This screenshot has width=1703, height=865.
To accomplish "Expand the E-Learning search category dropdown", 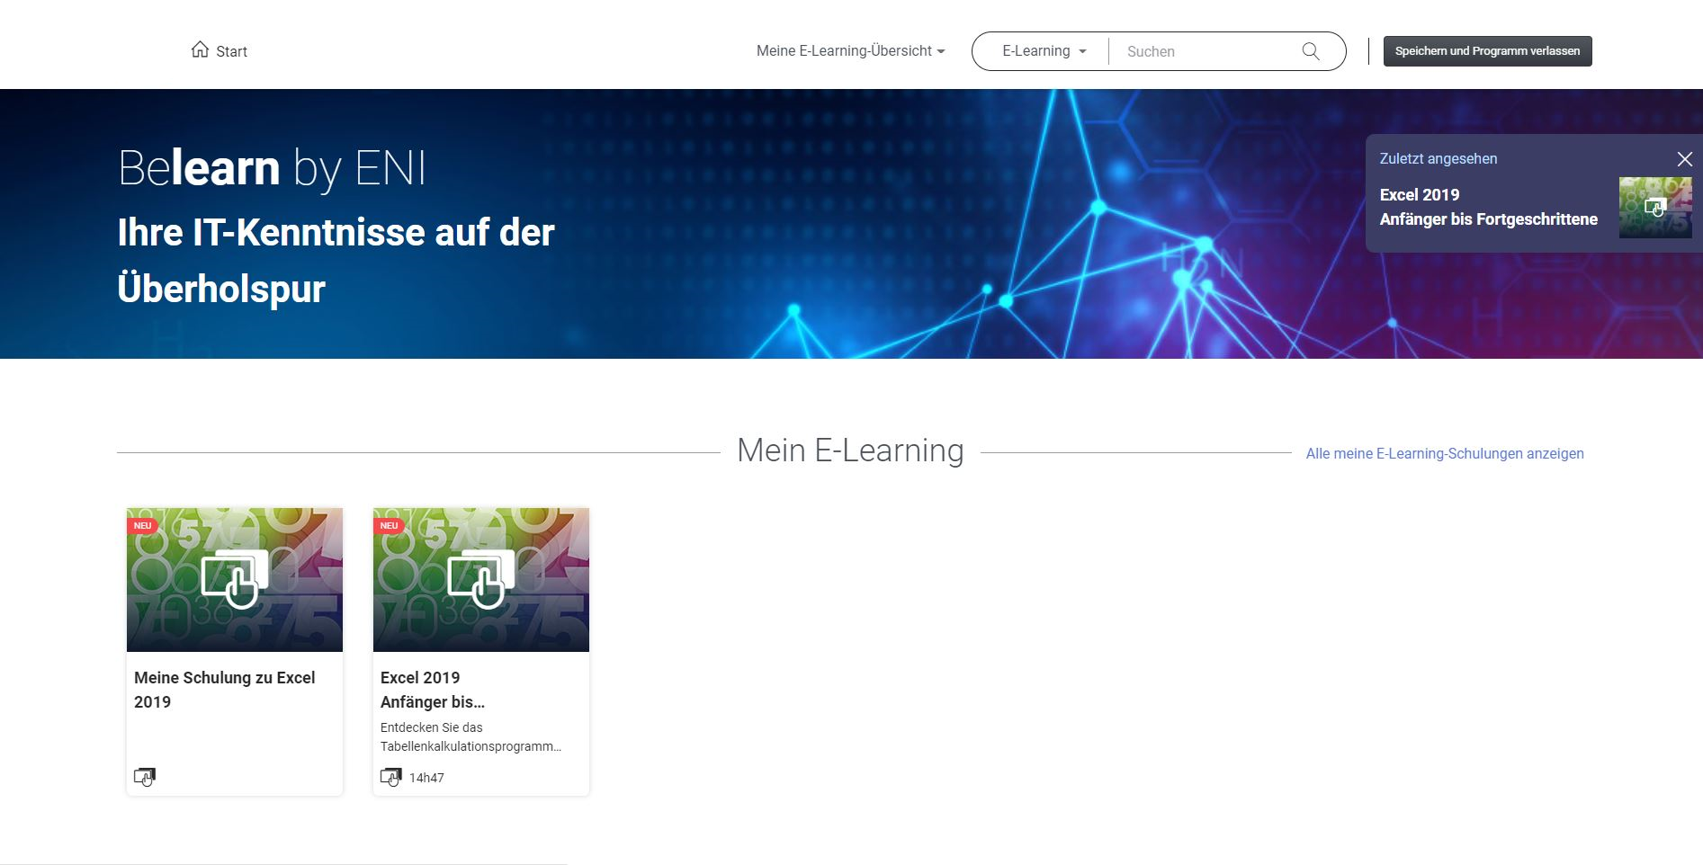I will [1044, 51].
